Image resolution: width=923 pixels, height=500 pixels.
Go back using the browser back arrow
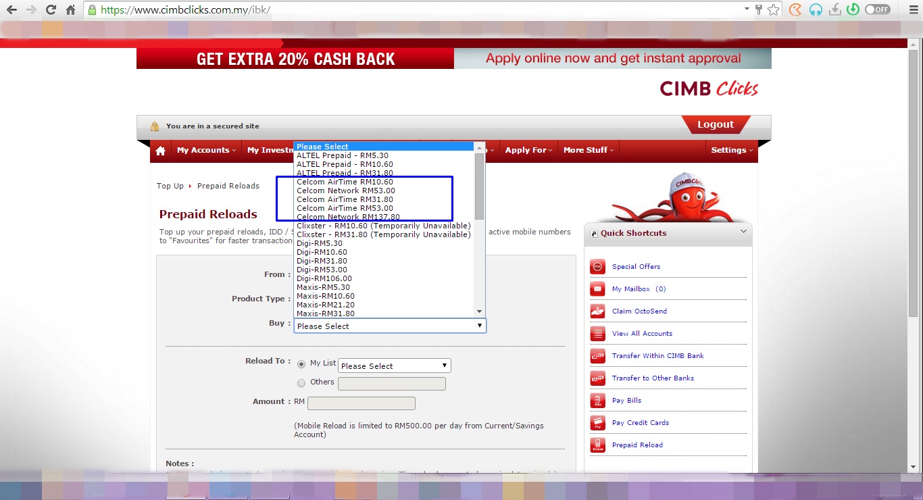coord(12,10)
